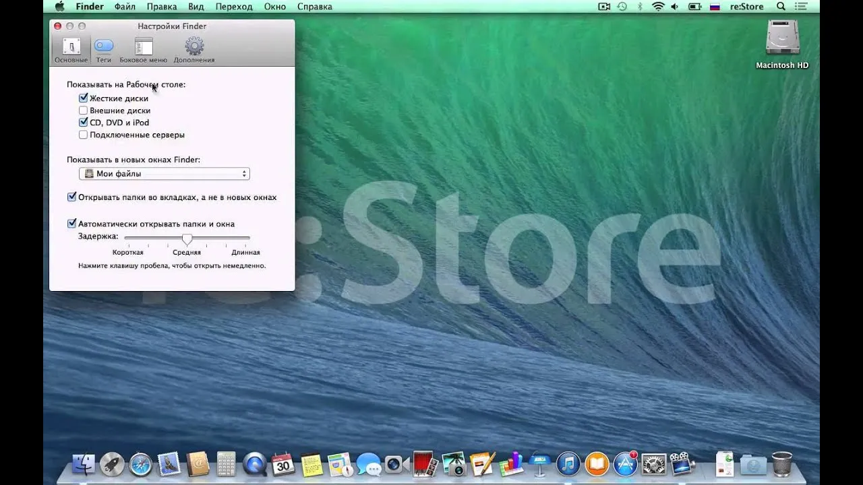
Task: Uncheck Жесткие диски checkbox
Action: pyautogui.click(x=84, y=98)
